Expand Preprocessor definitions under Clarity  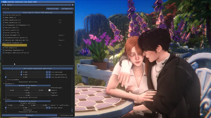(6, 82)
